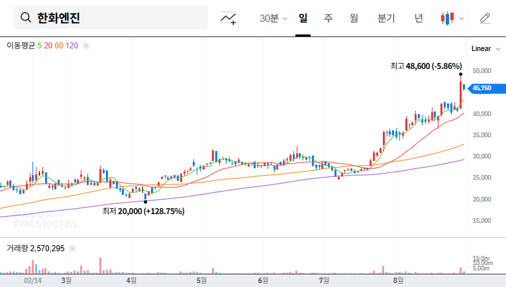Click the 02/14 date axis label
The height and width of the screenshot is (287, 506).
point(32,280)
